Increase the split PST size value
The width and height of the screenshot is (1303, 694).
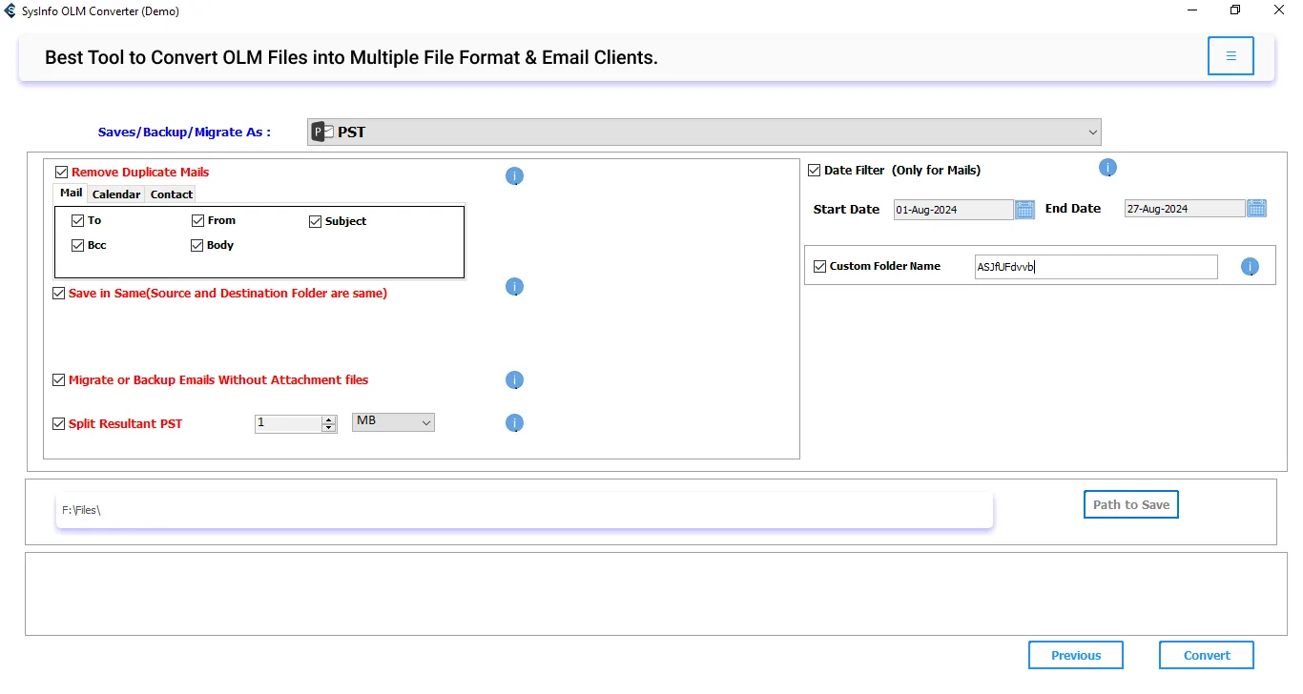(x=329, y=419)
